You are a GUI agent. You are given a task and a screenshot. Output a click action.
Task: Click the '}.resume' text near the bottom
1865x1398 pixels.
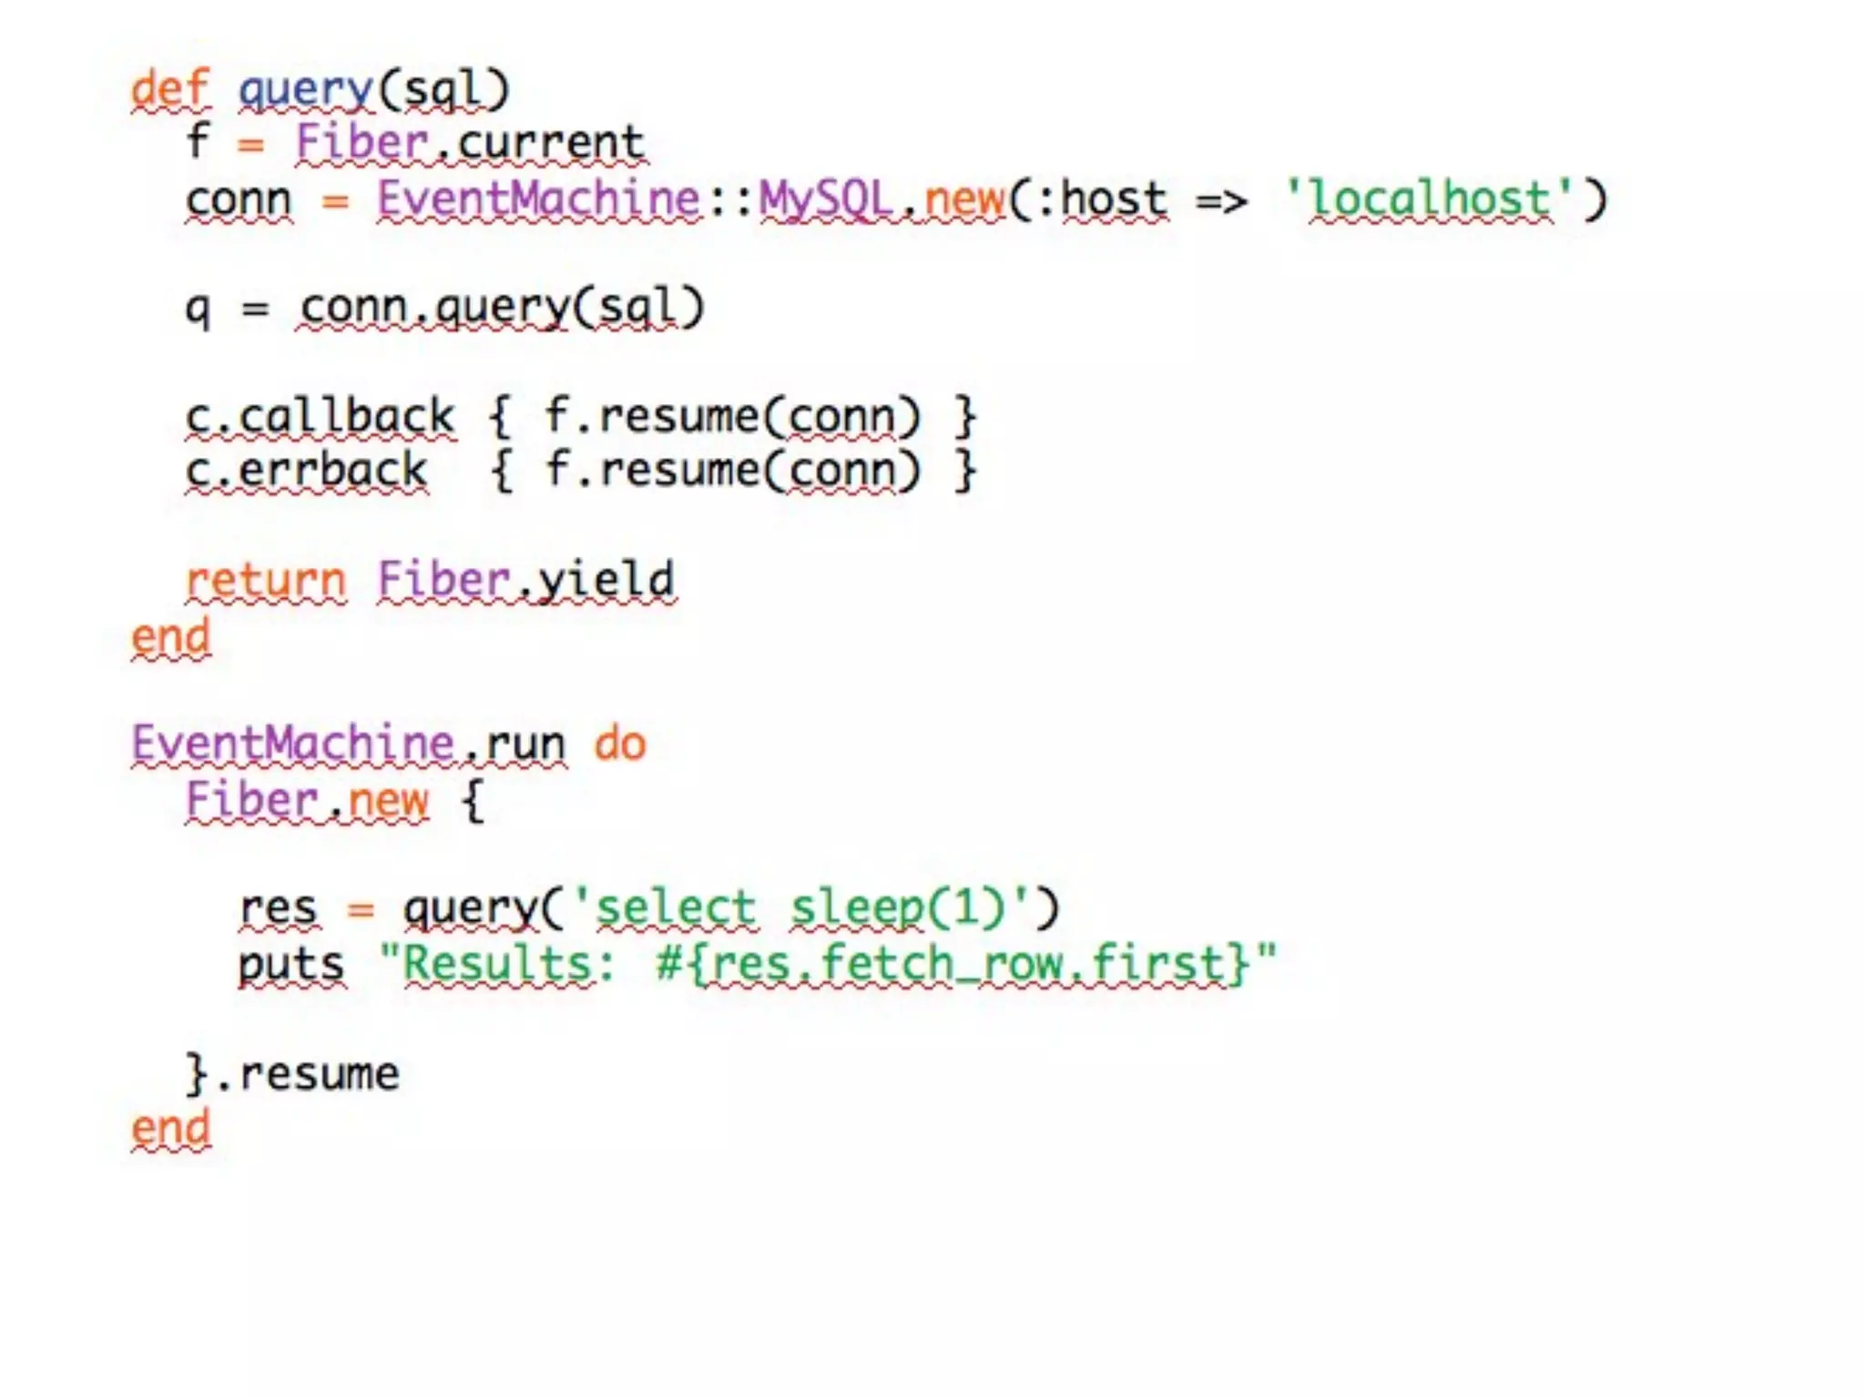point(293,1074)
